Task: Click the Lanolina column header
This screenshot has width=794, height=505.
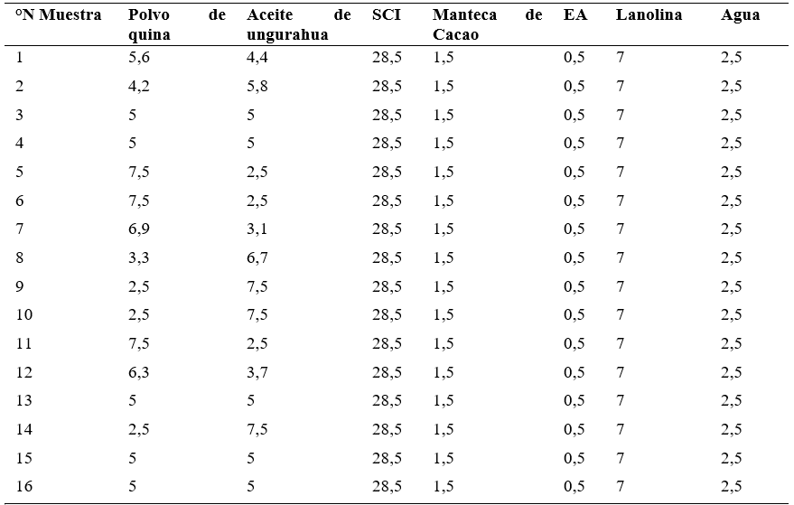Action: click(649, 14)
